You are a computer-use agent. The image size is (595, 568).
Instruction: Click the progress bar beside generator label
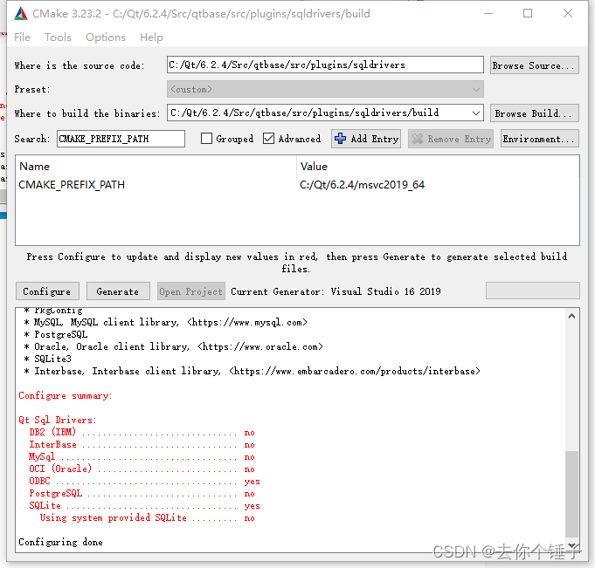click(532, 291)
